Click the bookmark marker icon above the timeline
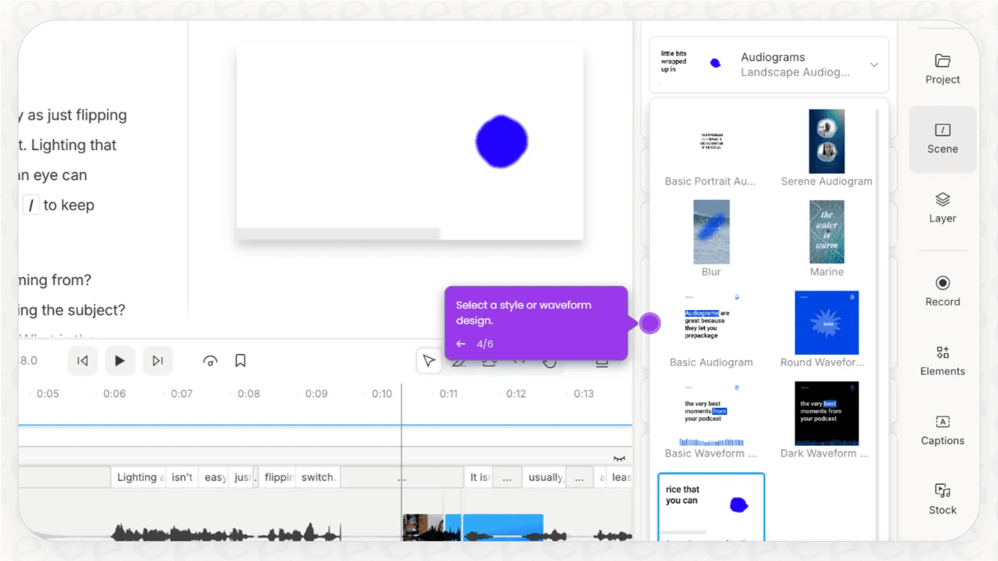The width and height of the screenshot is (998, 561). 240,360
